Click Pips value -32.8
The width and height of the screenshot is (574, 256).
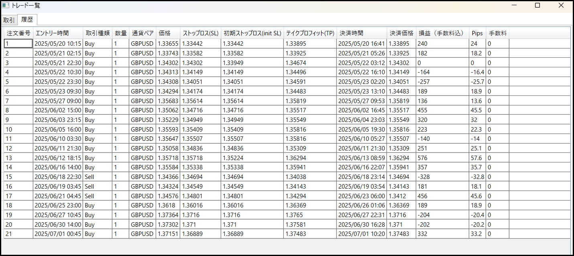(477, 177)
